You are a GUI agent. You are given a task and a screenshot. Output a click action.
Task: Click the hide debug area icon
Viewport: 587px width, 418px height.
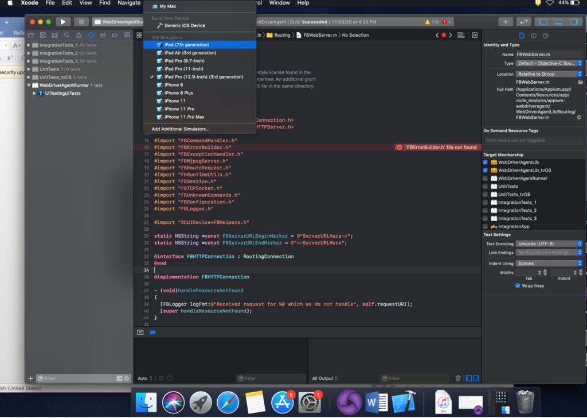click(x=140, y=332)
